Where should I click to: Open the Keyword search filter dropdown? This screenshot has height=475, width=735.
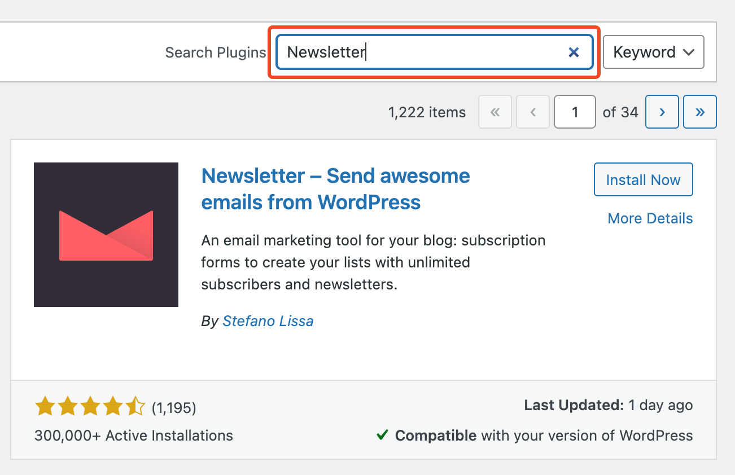[653, 52]
